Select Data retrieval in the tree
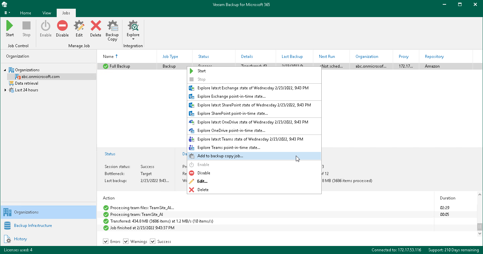The width and height of the screenshot is (483, 254). pos(26,83)
